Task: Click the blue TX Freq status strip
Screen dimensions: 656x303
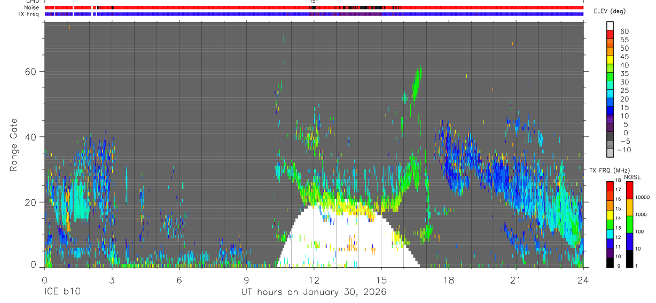Action: (x=314, y=14)
